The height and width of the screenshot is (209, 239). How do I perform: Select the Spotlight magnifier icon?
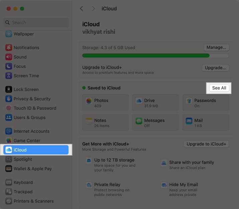pos(9,159)
